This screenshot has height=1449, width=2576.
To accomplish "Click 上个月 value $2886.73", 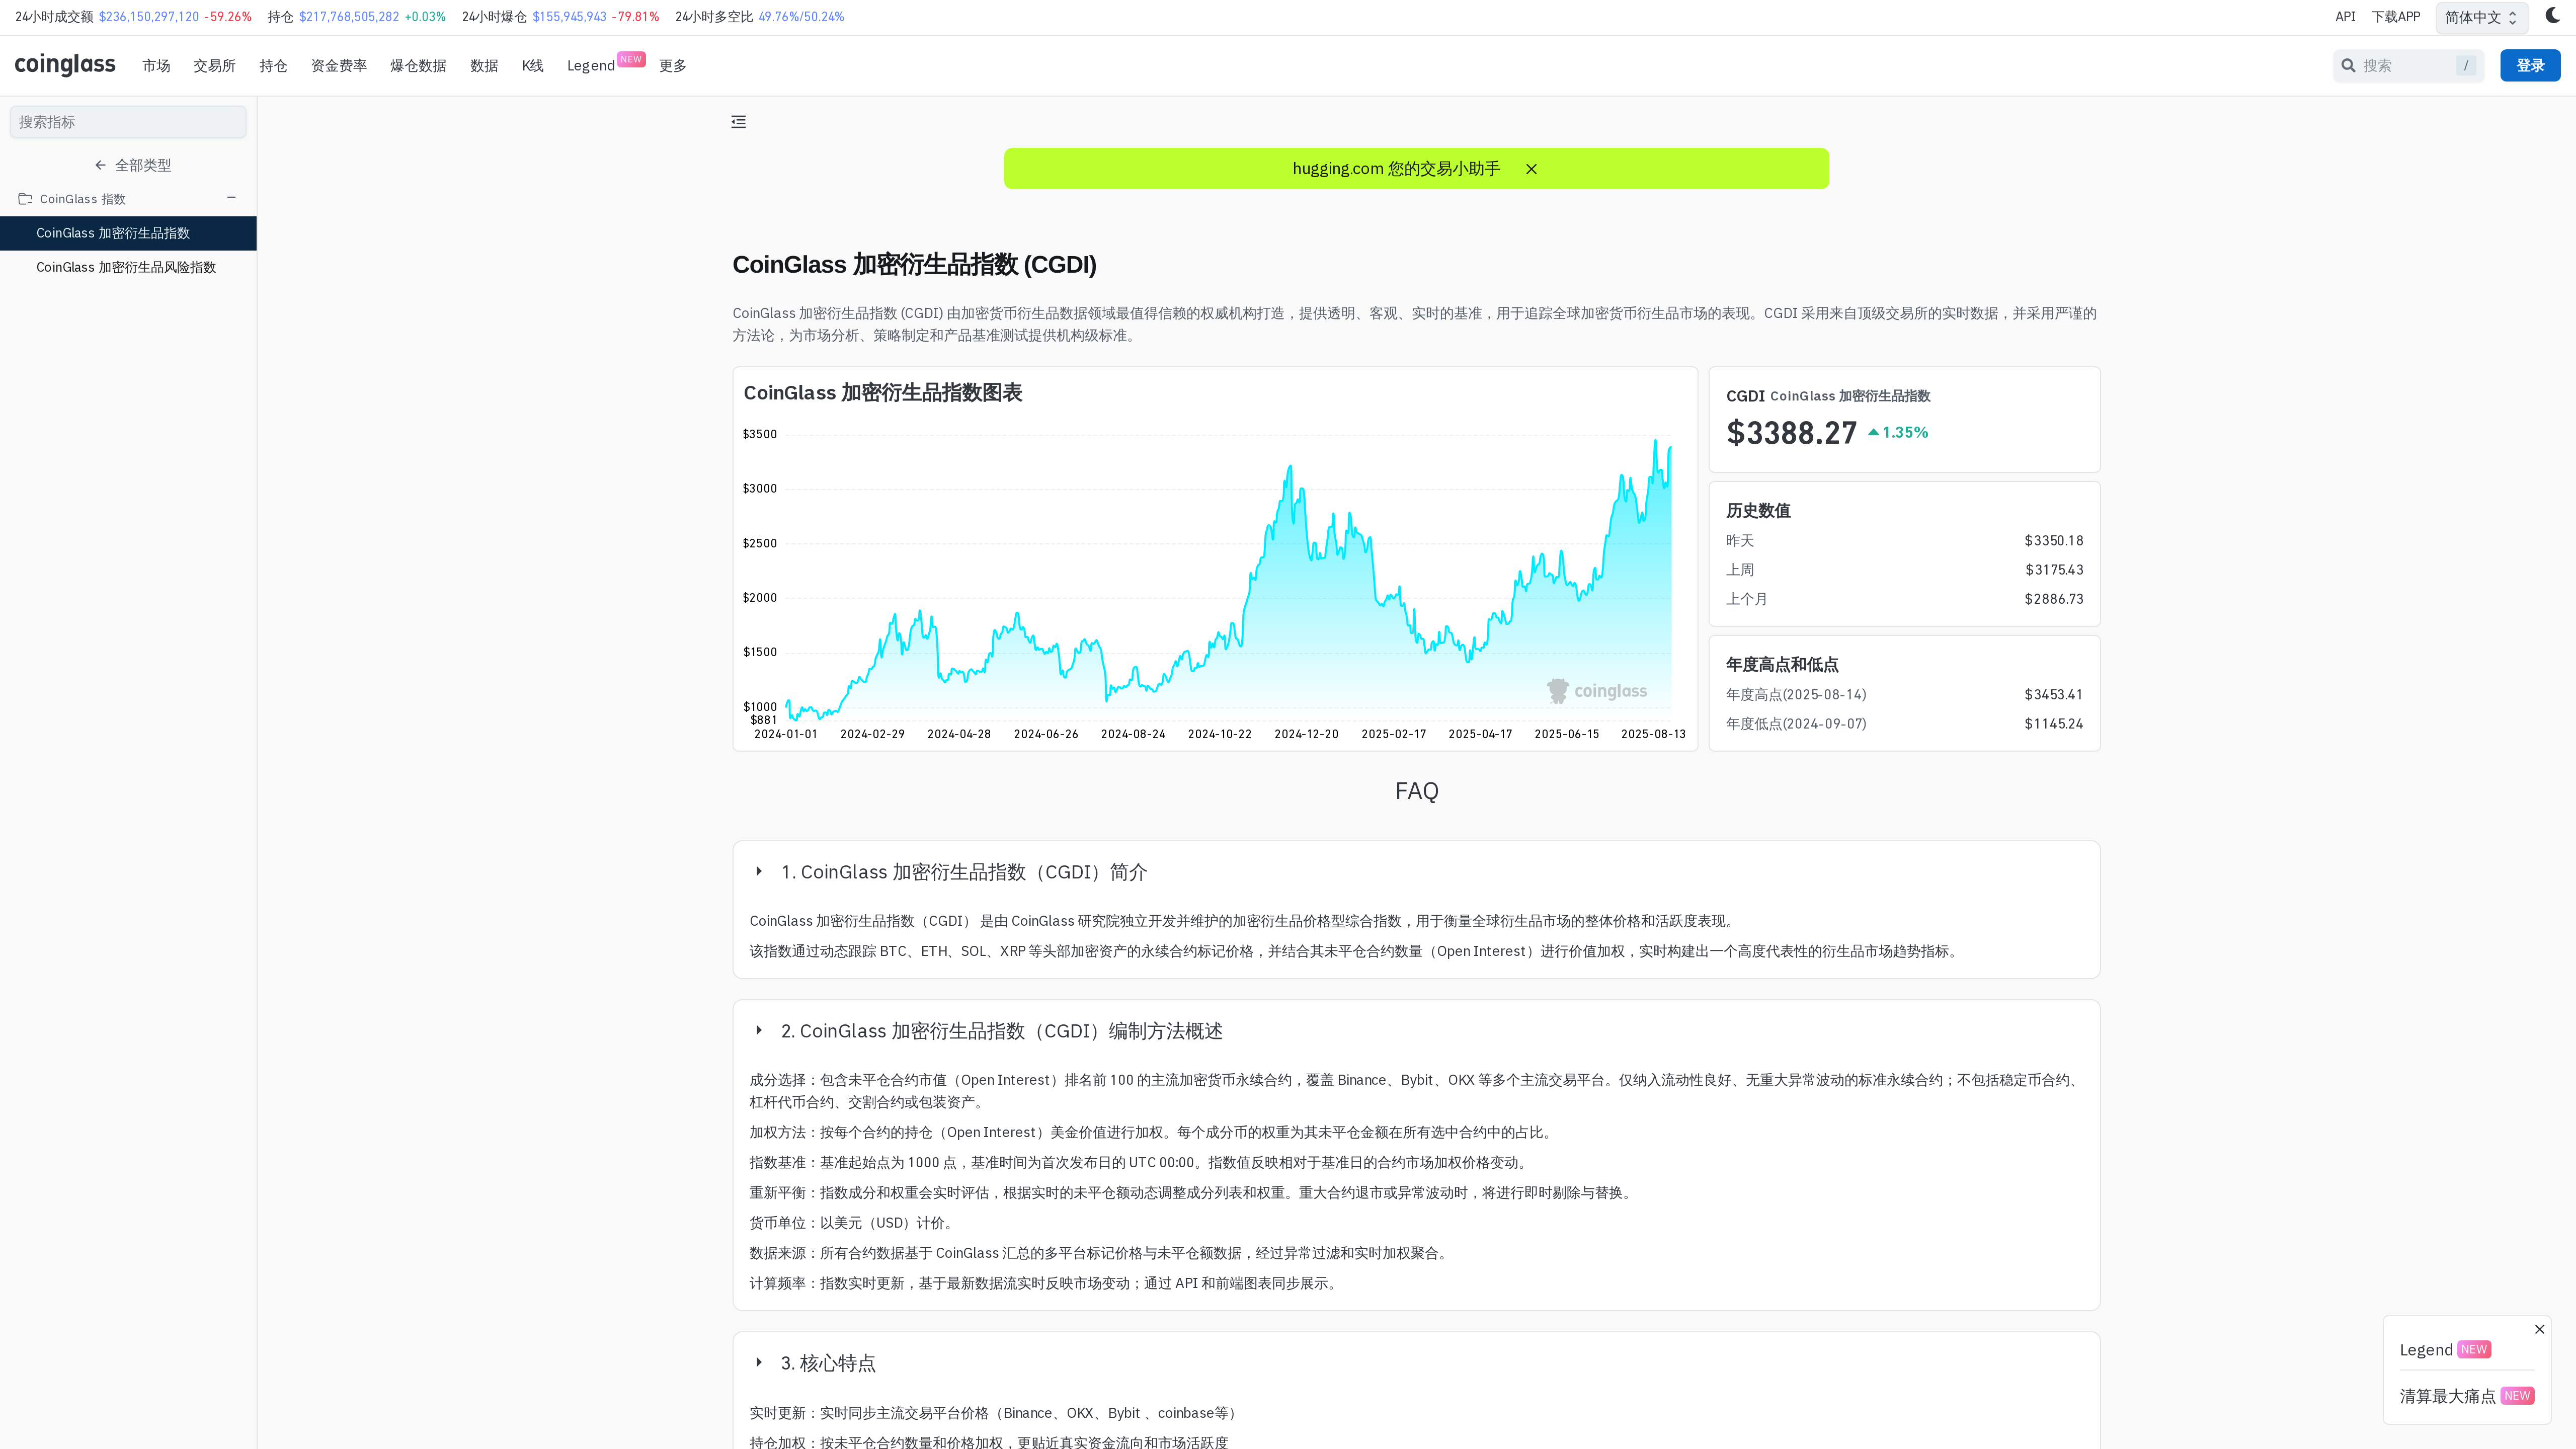I will (x=2054, y=599).
